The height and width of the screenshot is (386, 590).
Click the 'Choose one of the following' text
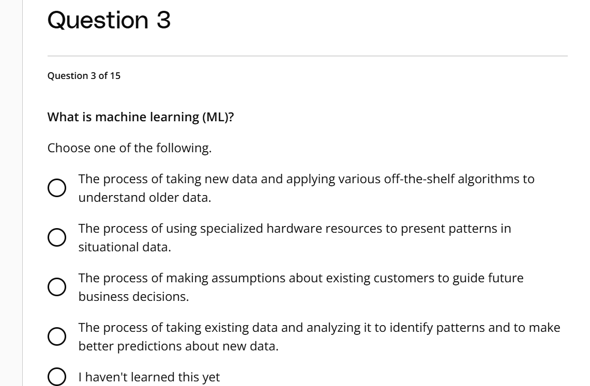point(129,148)
